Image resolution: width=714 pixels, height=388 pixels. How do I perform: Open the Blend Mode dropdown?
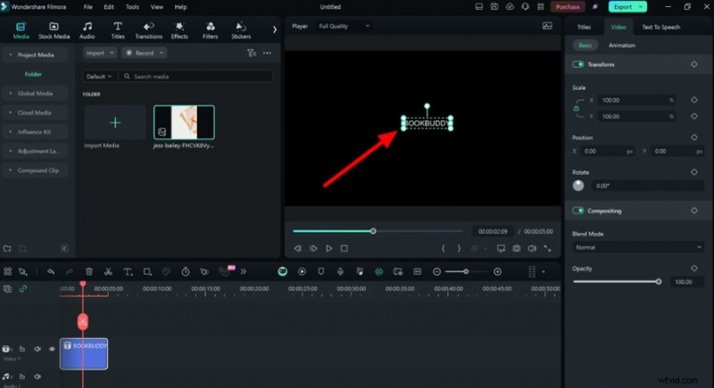[637, 247]
